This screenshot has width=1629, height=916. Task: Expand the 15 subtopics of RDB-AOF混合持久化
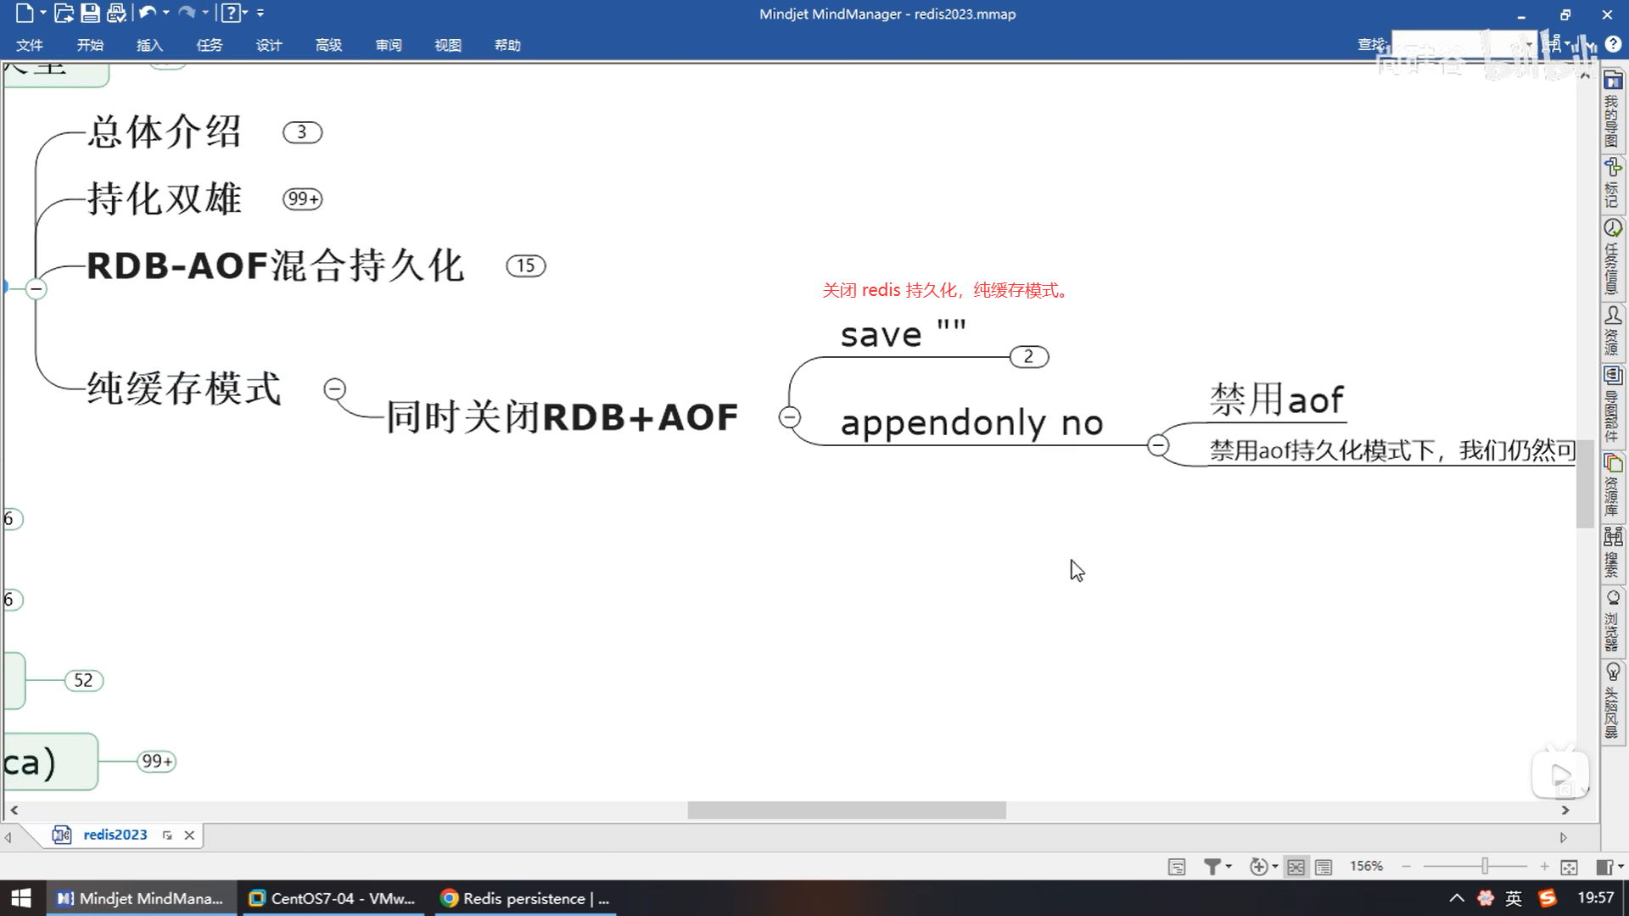point(525,266)
